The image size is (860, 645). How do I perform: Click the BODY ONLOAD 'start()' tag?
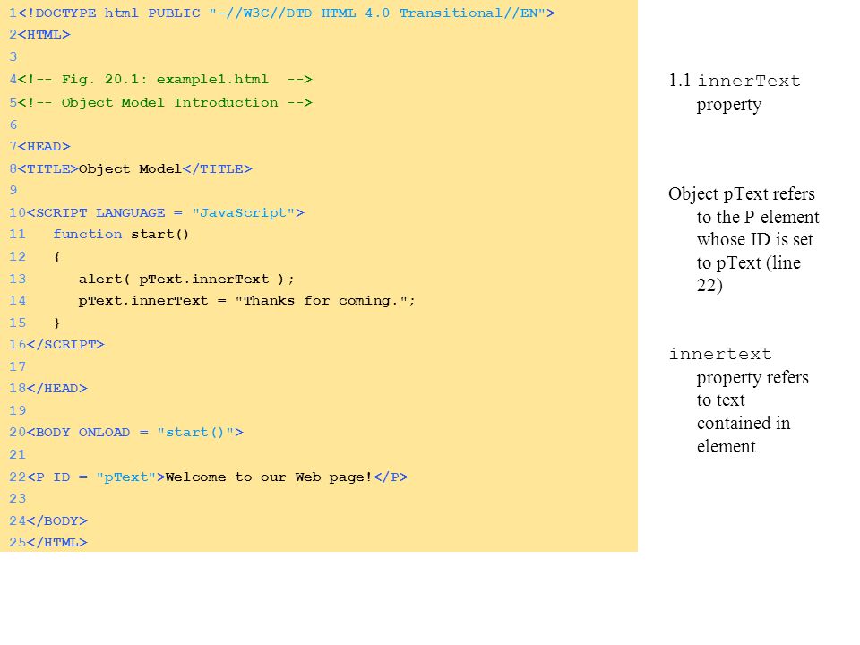(x=135, y=432)
